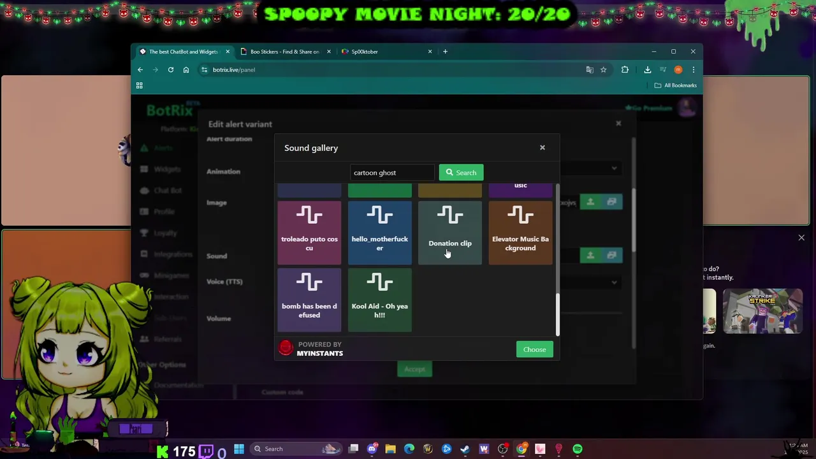
Task: Switch to the 'Boo Stickers' browser tab
Action: (x=285, y=52)
